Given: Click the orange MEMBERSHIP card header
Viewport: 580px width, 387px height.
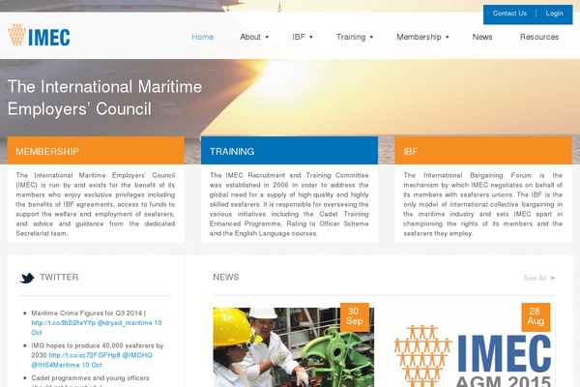Looking at the screenshot, I should [x=96, y=150].
